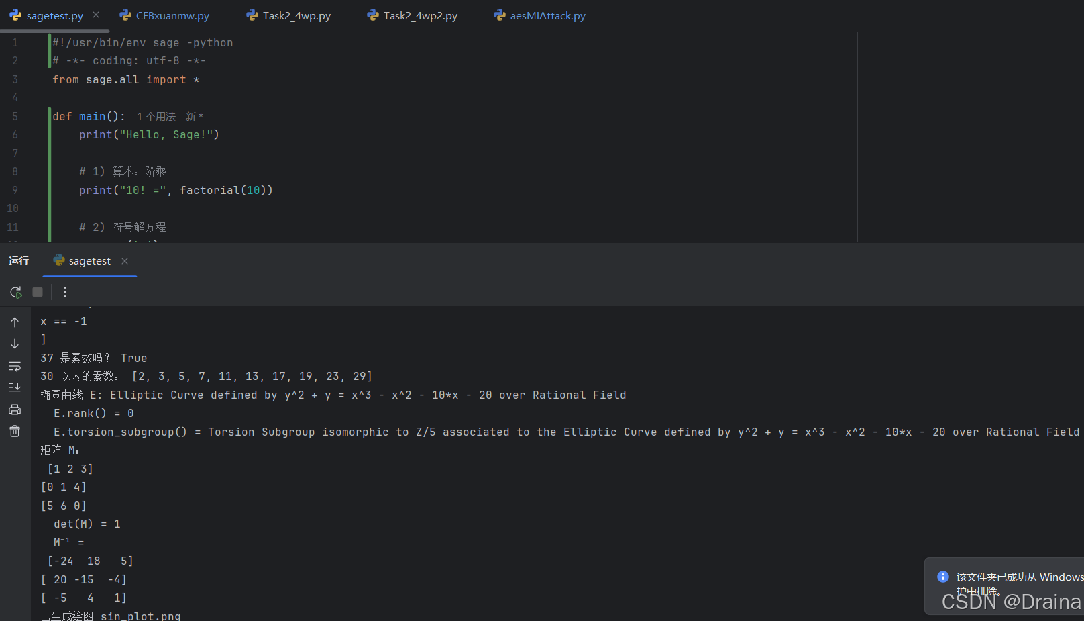Click the '1 个用法' usages hint
Screen dimensions: 1084x621
(156, 117)
